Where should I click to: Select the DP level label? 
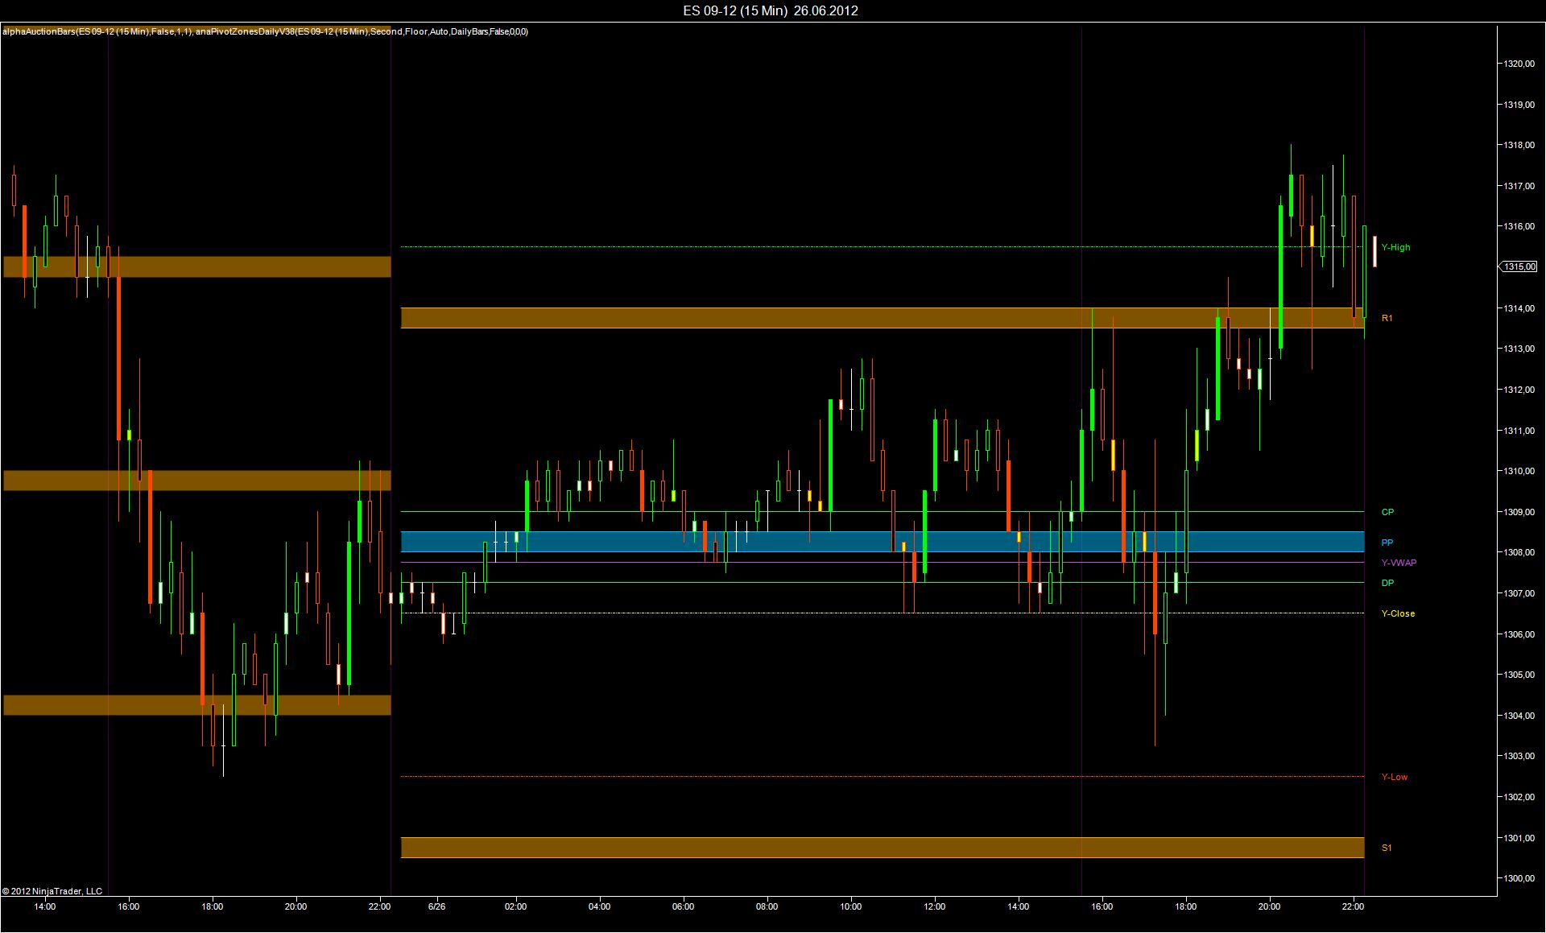pyautogui.click(x=1387, y=583)
